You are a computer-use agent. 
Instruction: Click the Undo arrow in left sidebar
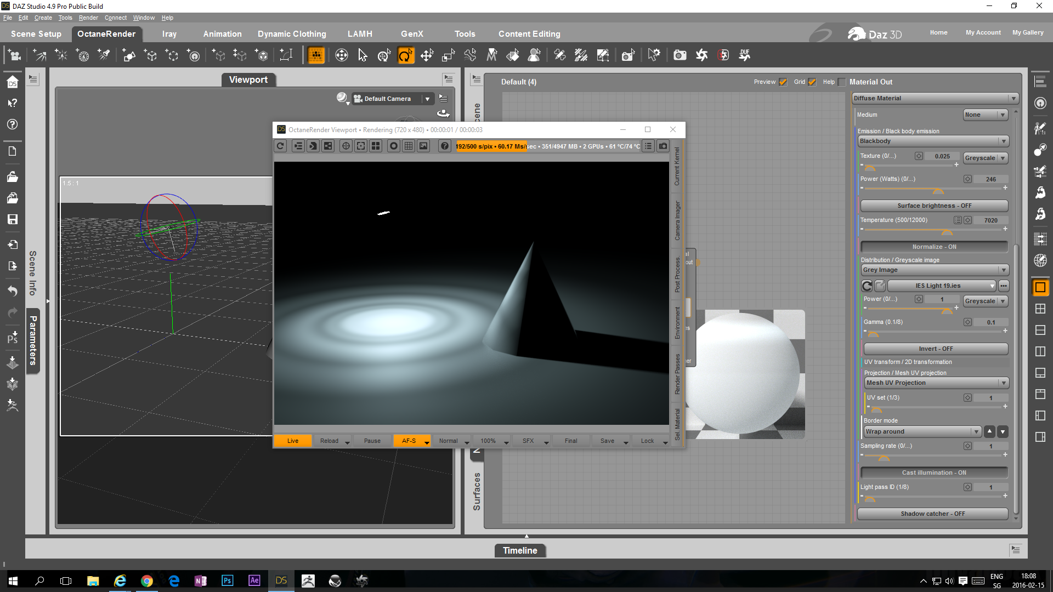point(12,291)
